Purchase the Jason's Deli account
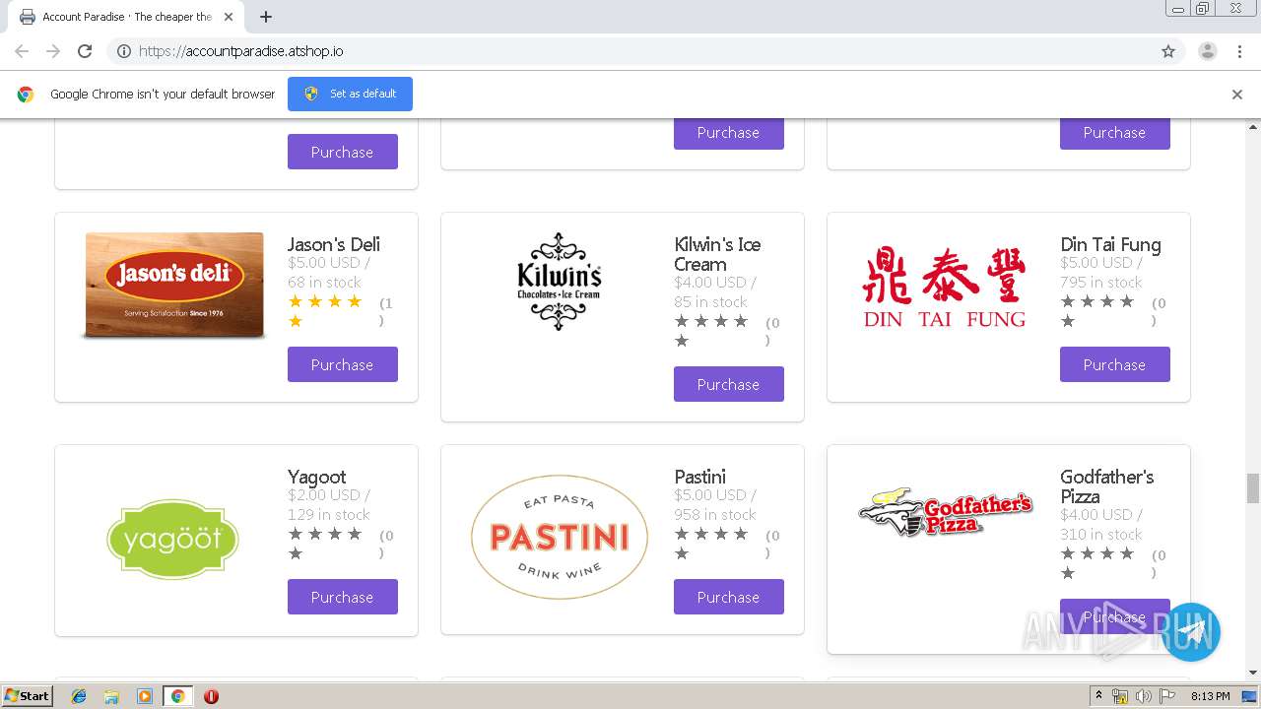Screen dimensions: 1261x709 pos(343,364)
